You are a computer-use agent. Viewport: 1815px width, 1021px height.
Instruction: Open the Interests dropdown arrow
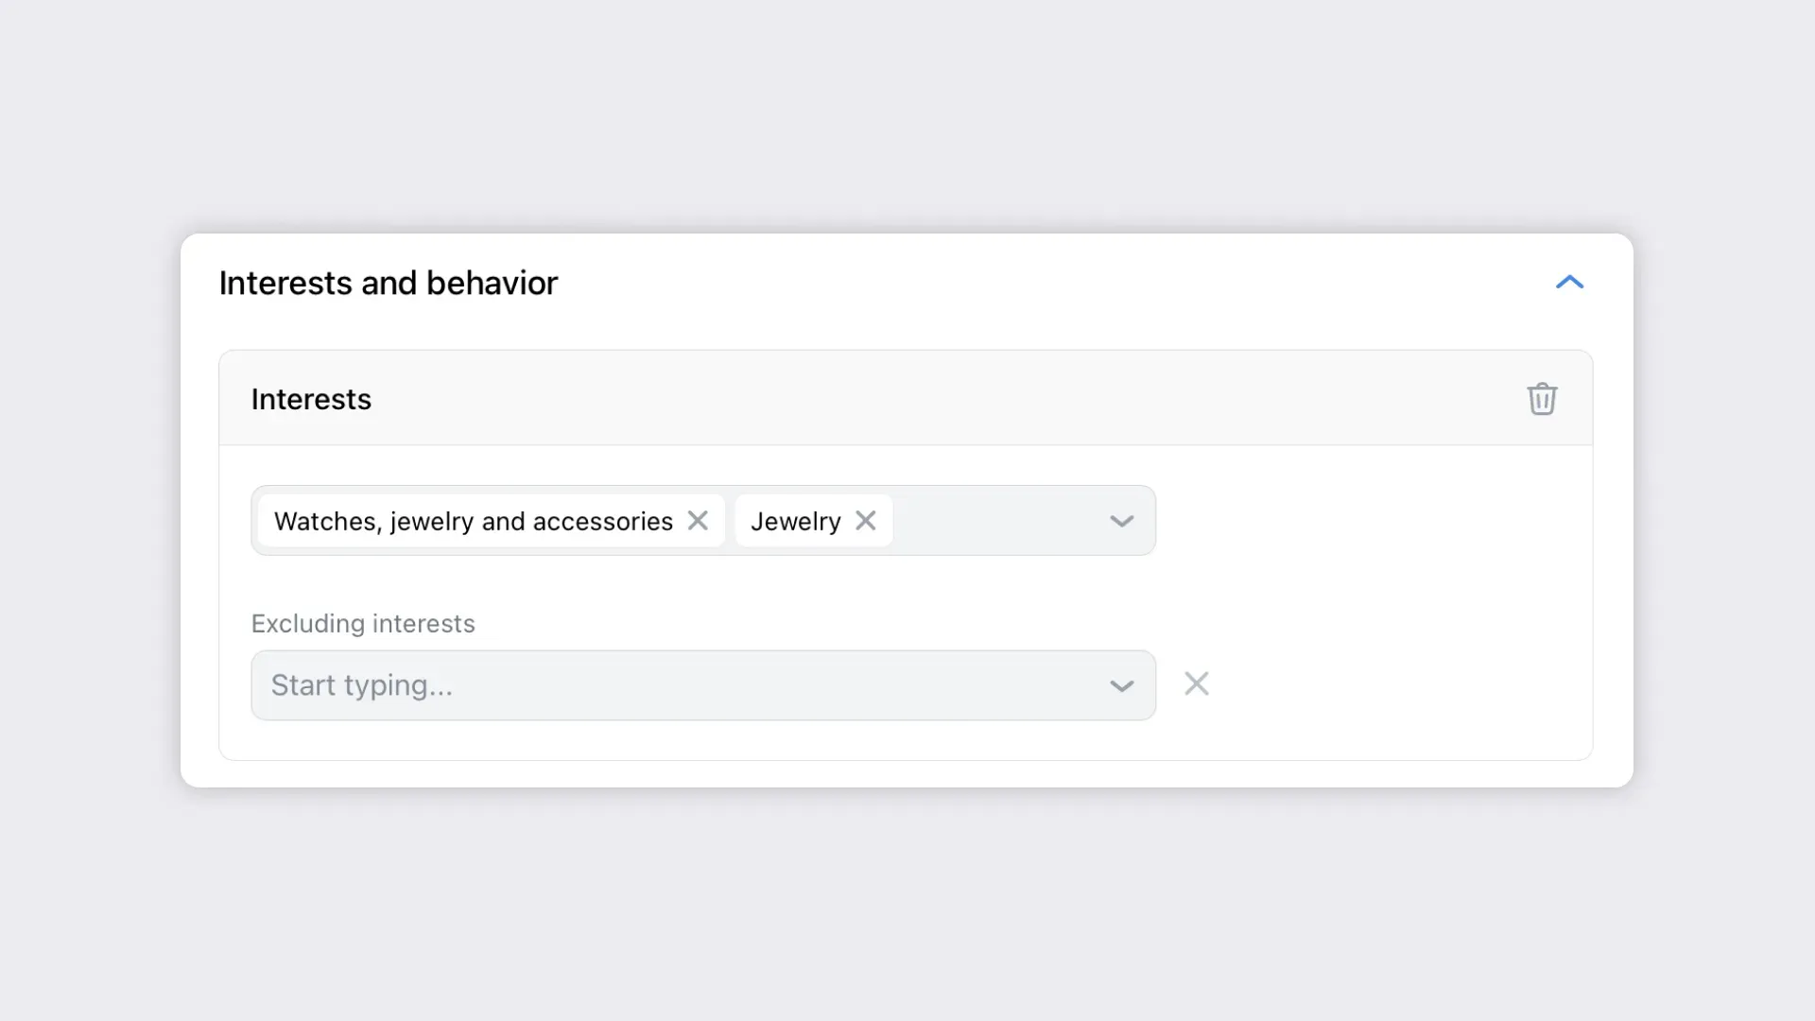1121,521
